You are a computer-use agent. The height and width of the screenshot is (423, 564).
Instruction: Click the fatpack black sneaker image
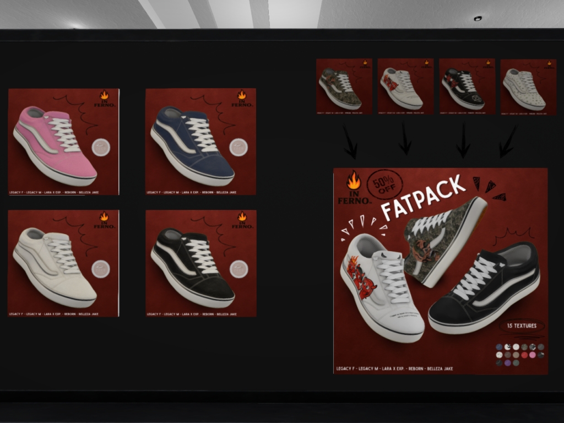[x=484, y=287]
